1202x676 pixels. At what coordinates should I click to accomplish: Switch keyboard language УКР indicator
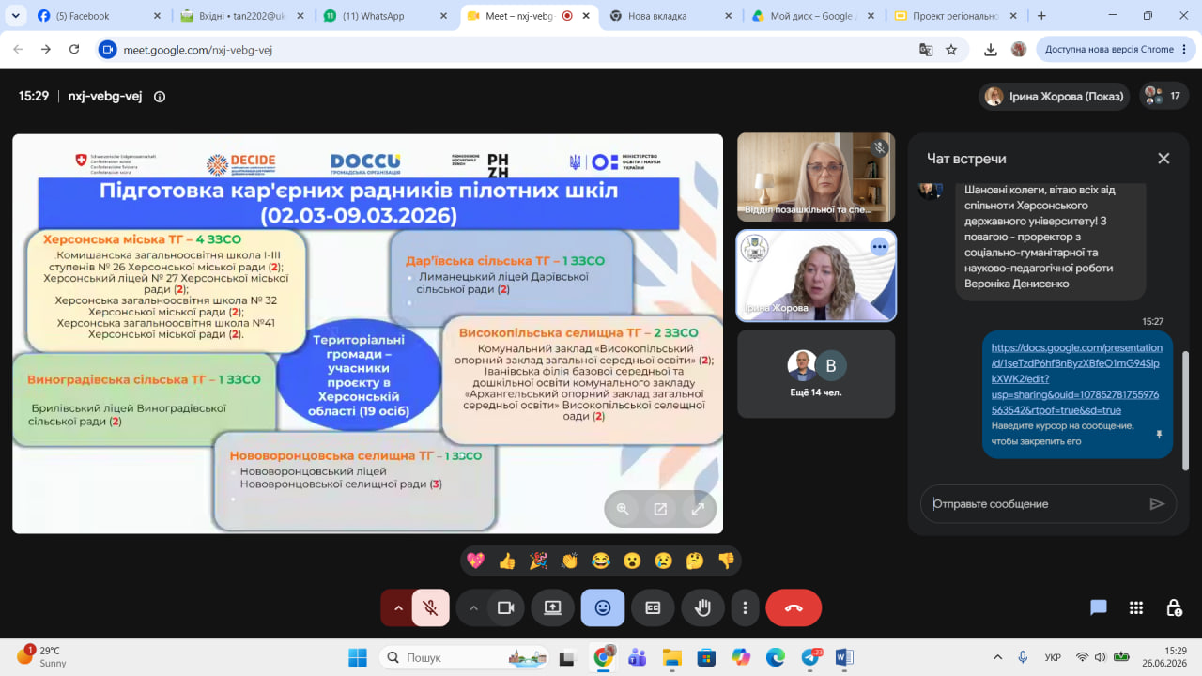[1053, 657]
